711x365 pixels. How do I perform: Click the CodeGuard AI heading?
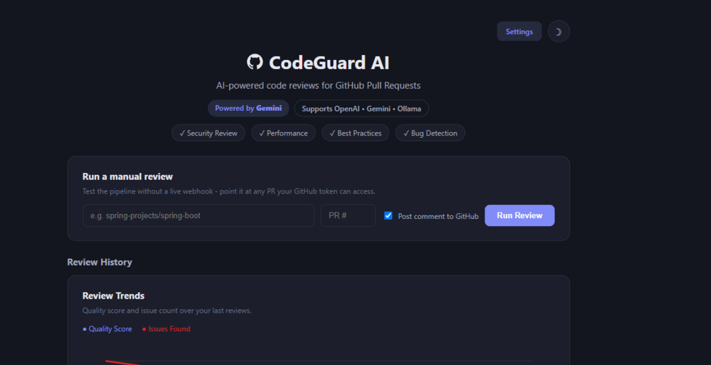pos(329,62)
